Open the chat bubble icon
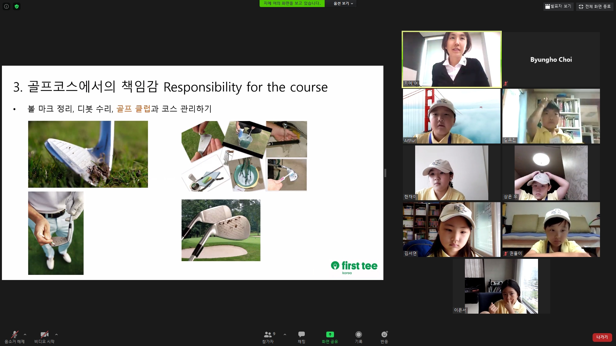 (301, 334)
